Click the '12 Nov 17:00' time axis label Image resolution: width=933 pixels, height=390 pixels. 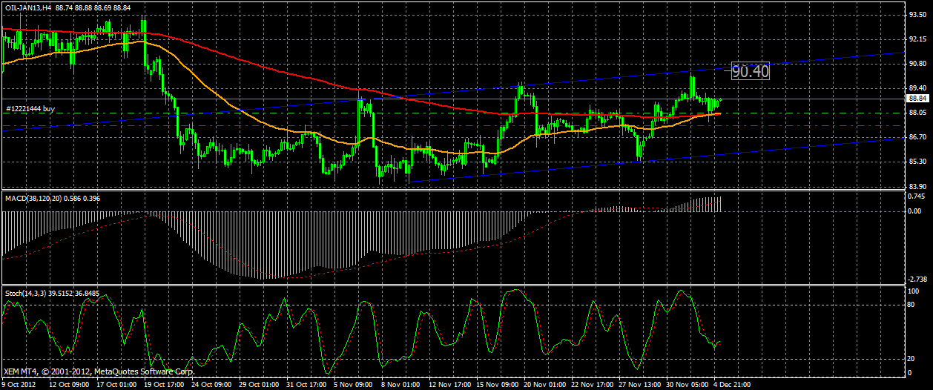449,384
